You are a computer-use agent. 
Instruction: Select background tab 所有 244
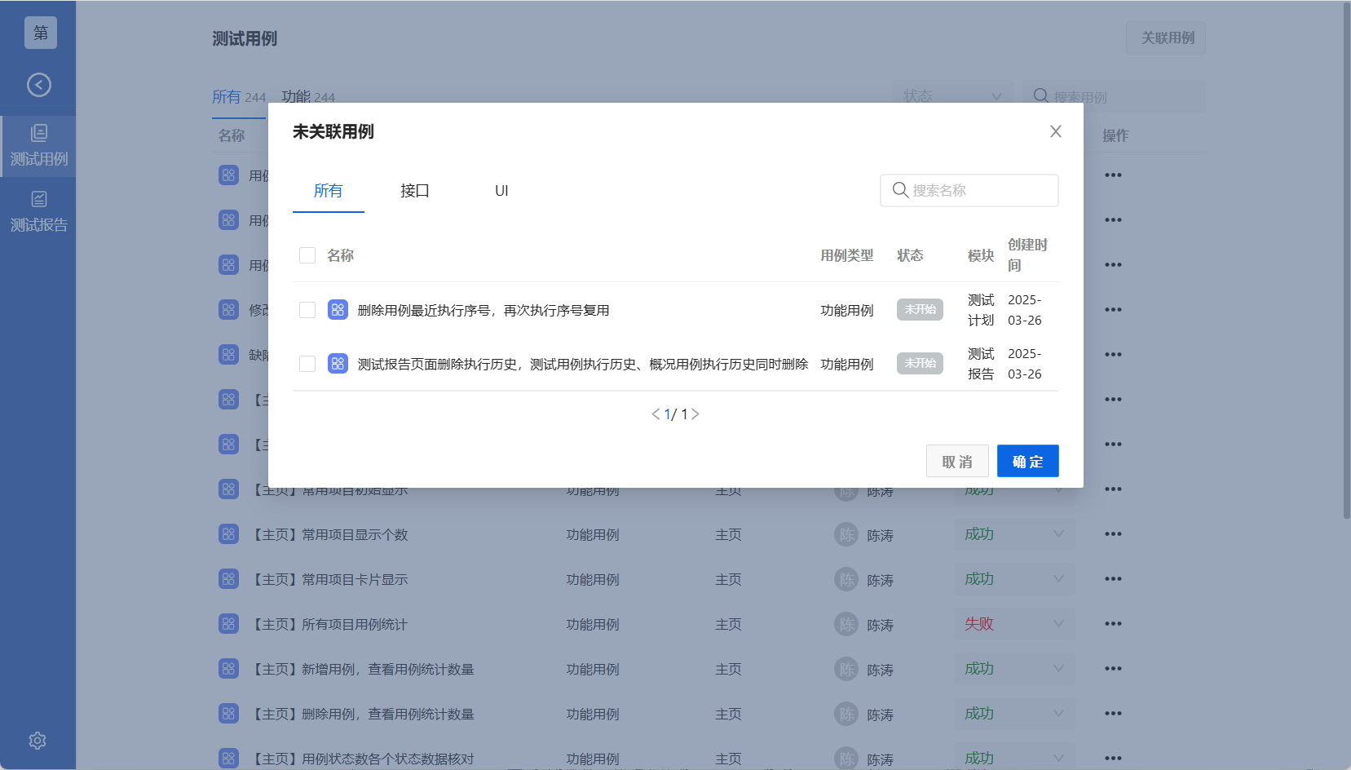click(239, 97)
